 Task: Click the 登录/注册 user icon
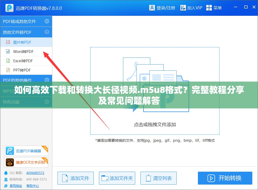152,8
